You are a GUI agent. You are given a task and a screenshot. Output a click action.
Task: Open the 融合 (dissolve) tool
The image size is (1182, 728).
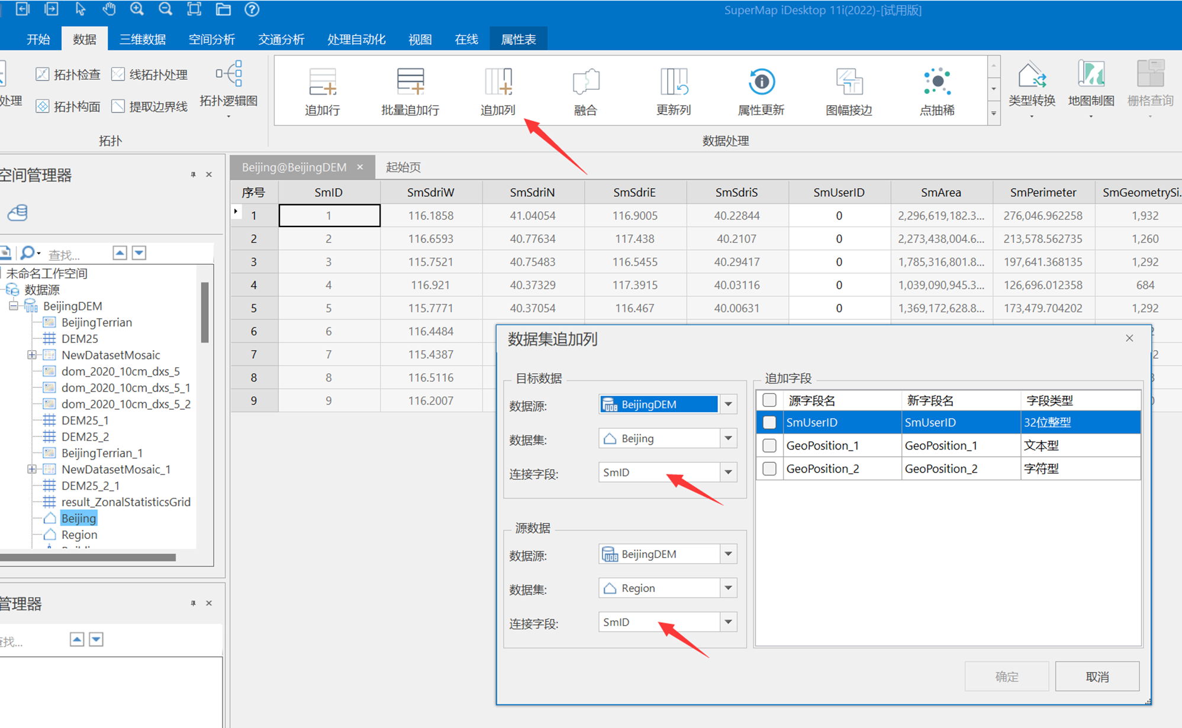coord(585,82)
